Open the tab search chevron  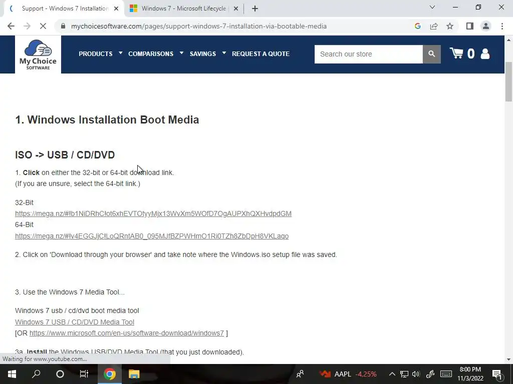pos(432,7)
